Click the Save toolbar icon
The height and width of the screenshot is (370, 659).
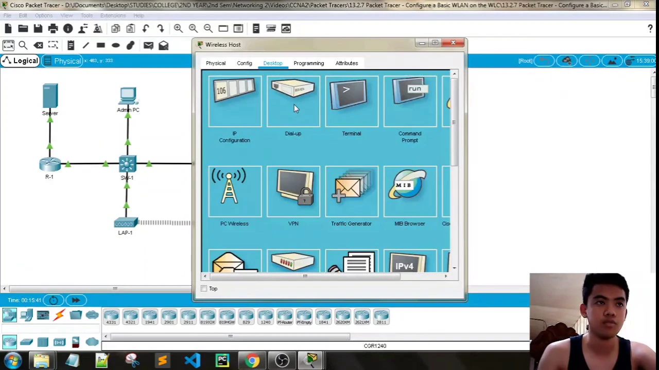[38, 29]
